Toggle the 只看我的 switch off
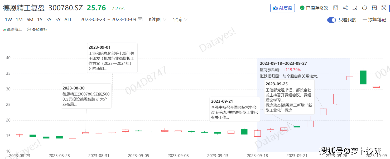Viewport: 390px width, 159px height. (x=331, y=20)
